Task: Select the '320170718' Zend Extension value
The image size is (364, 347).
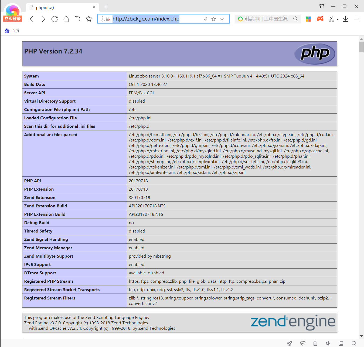Action: click(x=140, y=198)
